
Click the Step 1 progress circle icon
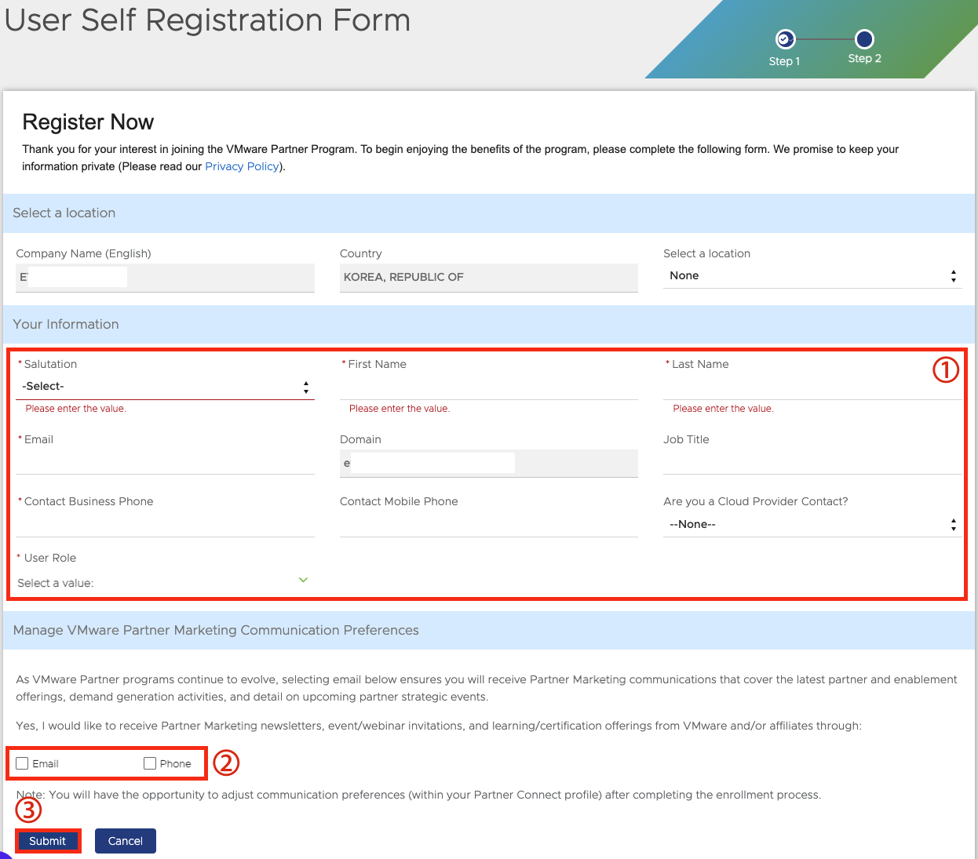click(x=785, y=39)
